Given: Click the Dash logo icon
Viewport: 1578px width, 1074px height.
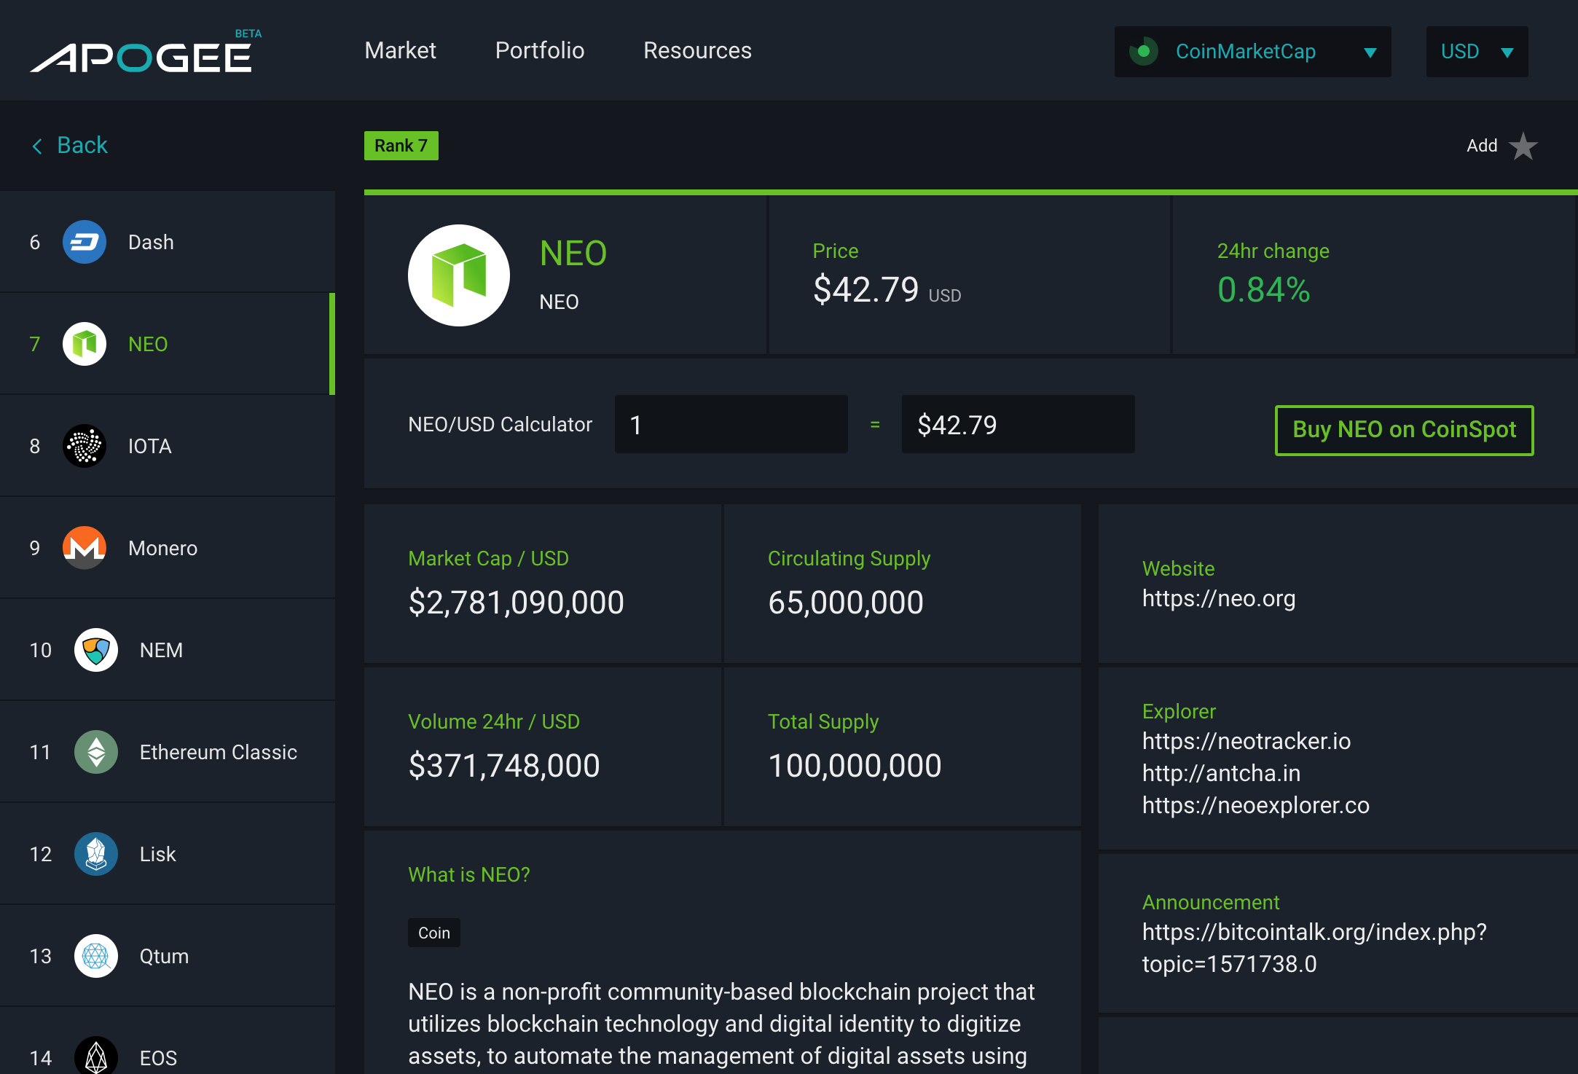Looking at the screenshot, I should tap(85, 242).
